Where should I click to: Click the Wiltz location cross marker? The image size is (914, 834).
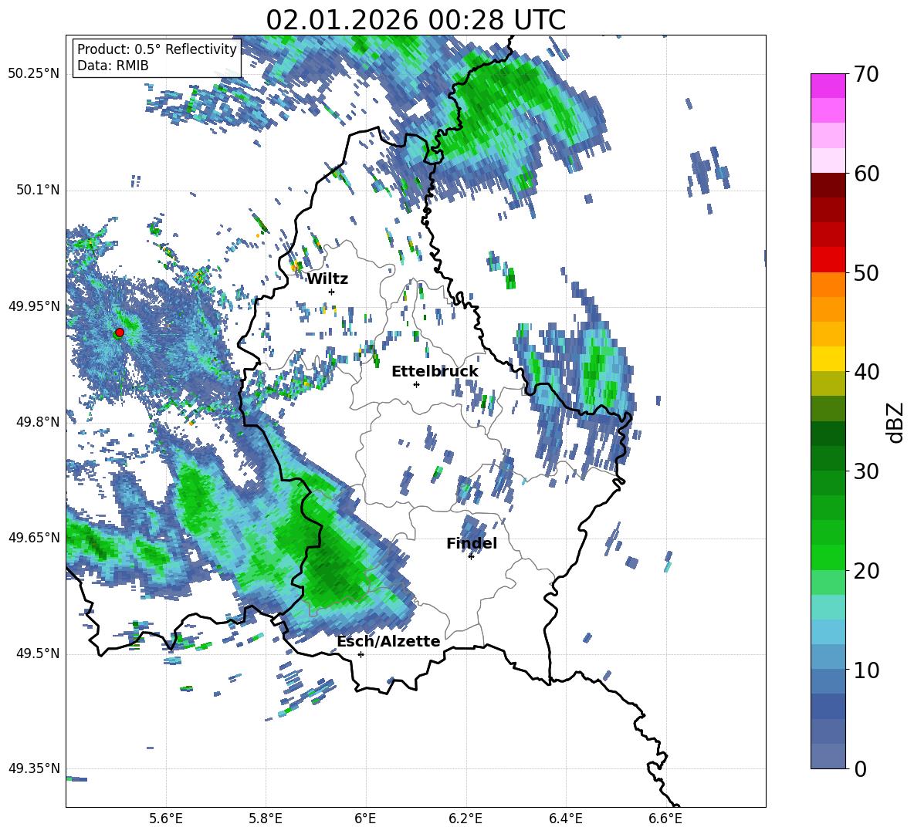332,292
